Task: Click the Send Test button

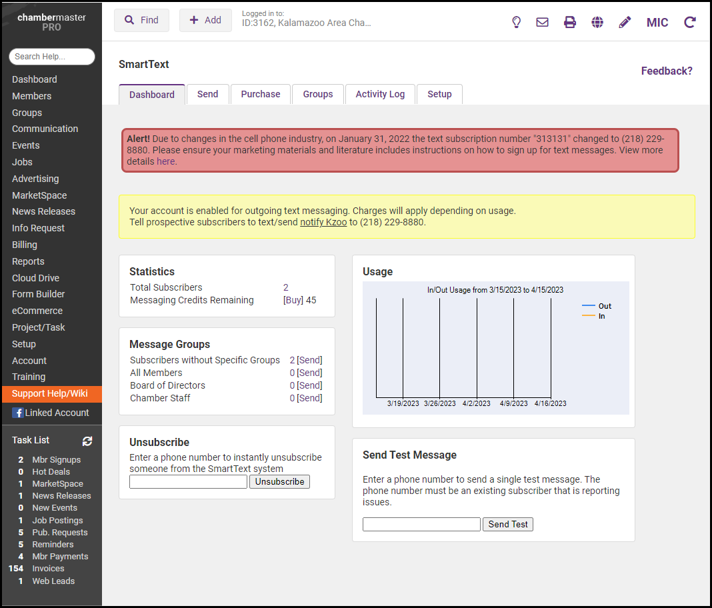Action: point(507,525)
